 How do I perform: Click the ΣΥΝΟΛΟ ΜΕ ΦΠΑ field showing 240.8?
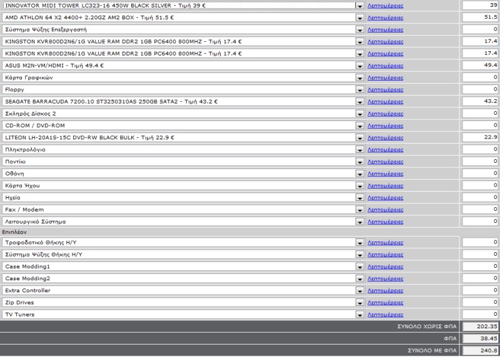pyautogui.click(x=480, y=351)
